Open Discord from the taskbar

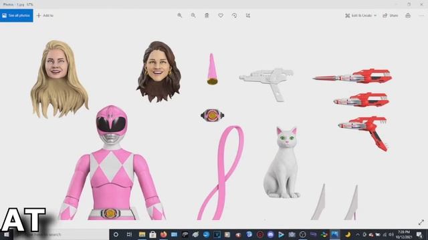point(270,234)
